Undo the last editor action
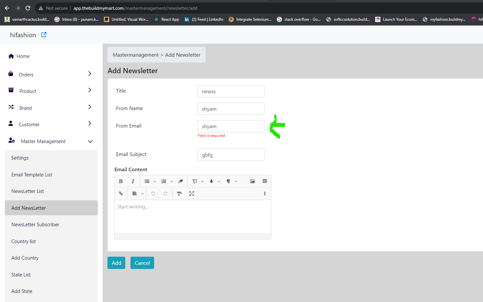 pyautogui.click(x=153, y=194)
